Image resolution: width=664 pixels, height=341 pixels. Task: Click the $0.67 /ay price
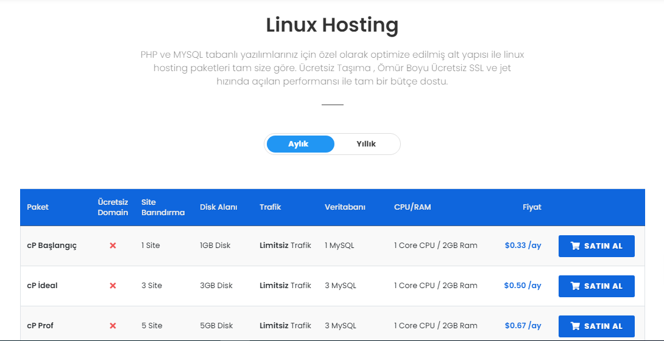point(523,325)
